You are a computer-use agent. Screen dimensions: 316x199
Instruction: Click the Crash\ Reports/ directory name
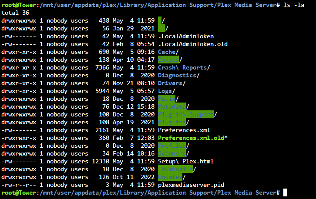pos(184,68)
